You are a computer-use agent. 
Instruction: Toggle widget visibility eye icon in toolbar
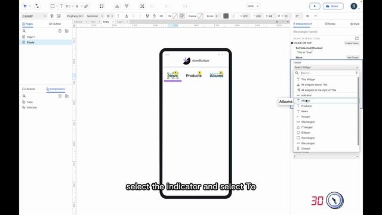(x=307, y=16)
